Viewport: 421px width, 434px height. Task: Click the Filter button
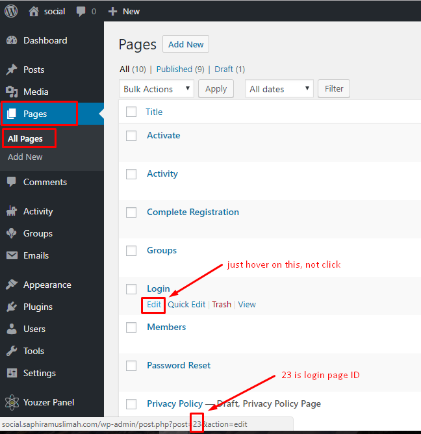(x=334, y=88)
